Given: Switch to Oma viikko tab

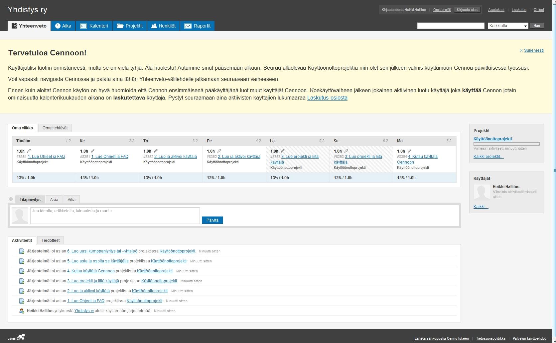Looking at the screenshot, I should coord(22,128).
